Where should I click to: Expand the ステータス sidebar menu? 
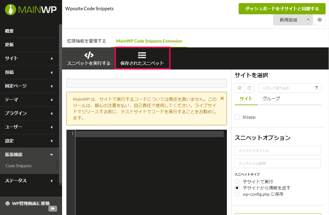tap(29, 181)
